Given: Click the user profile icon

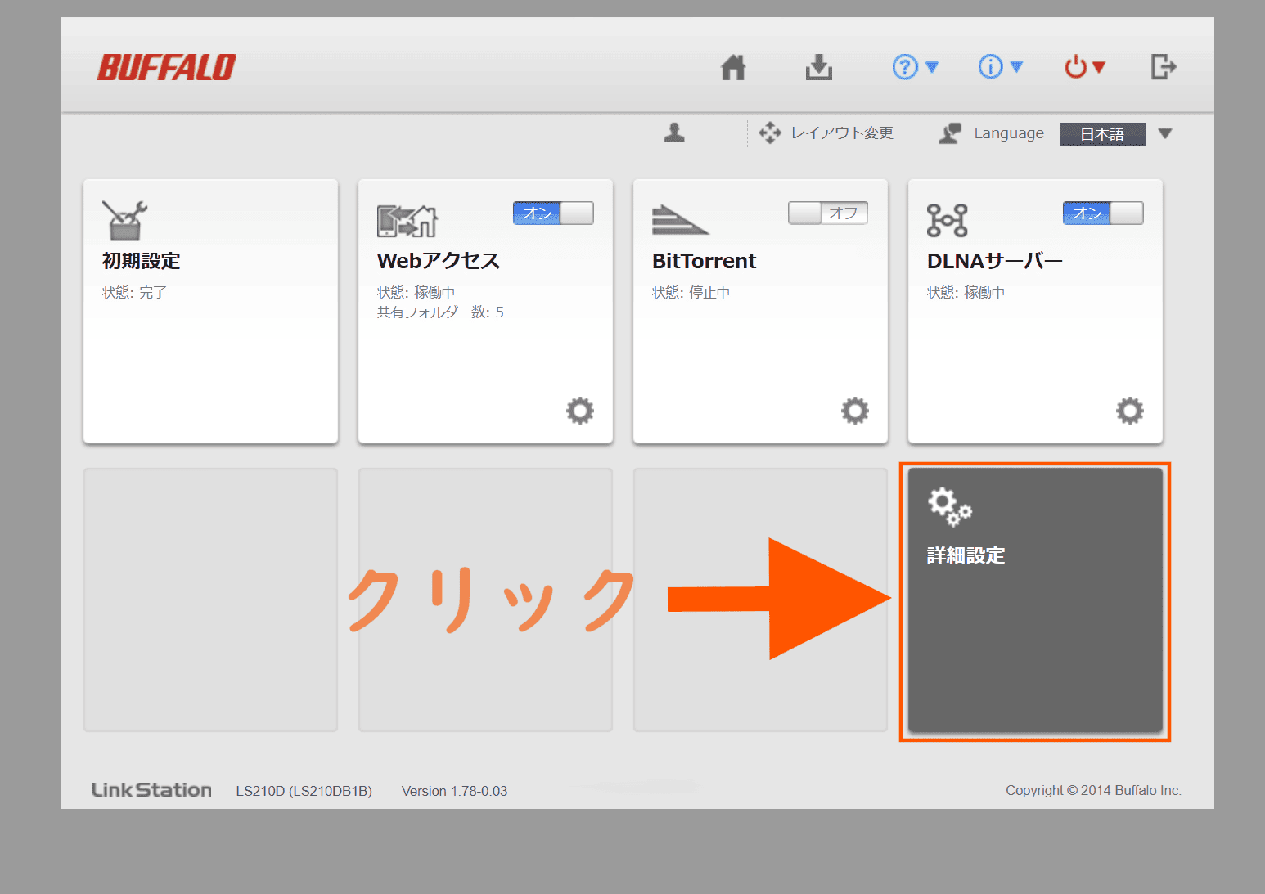Looking at the screenshot, I should point(674,133).
